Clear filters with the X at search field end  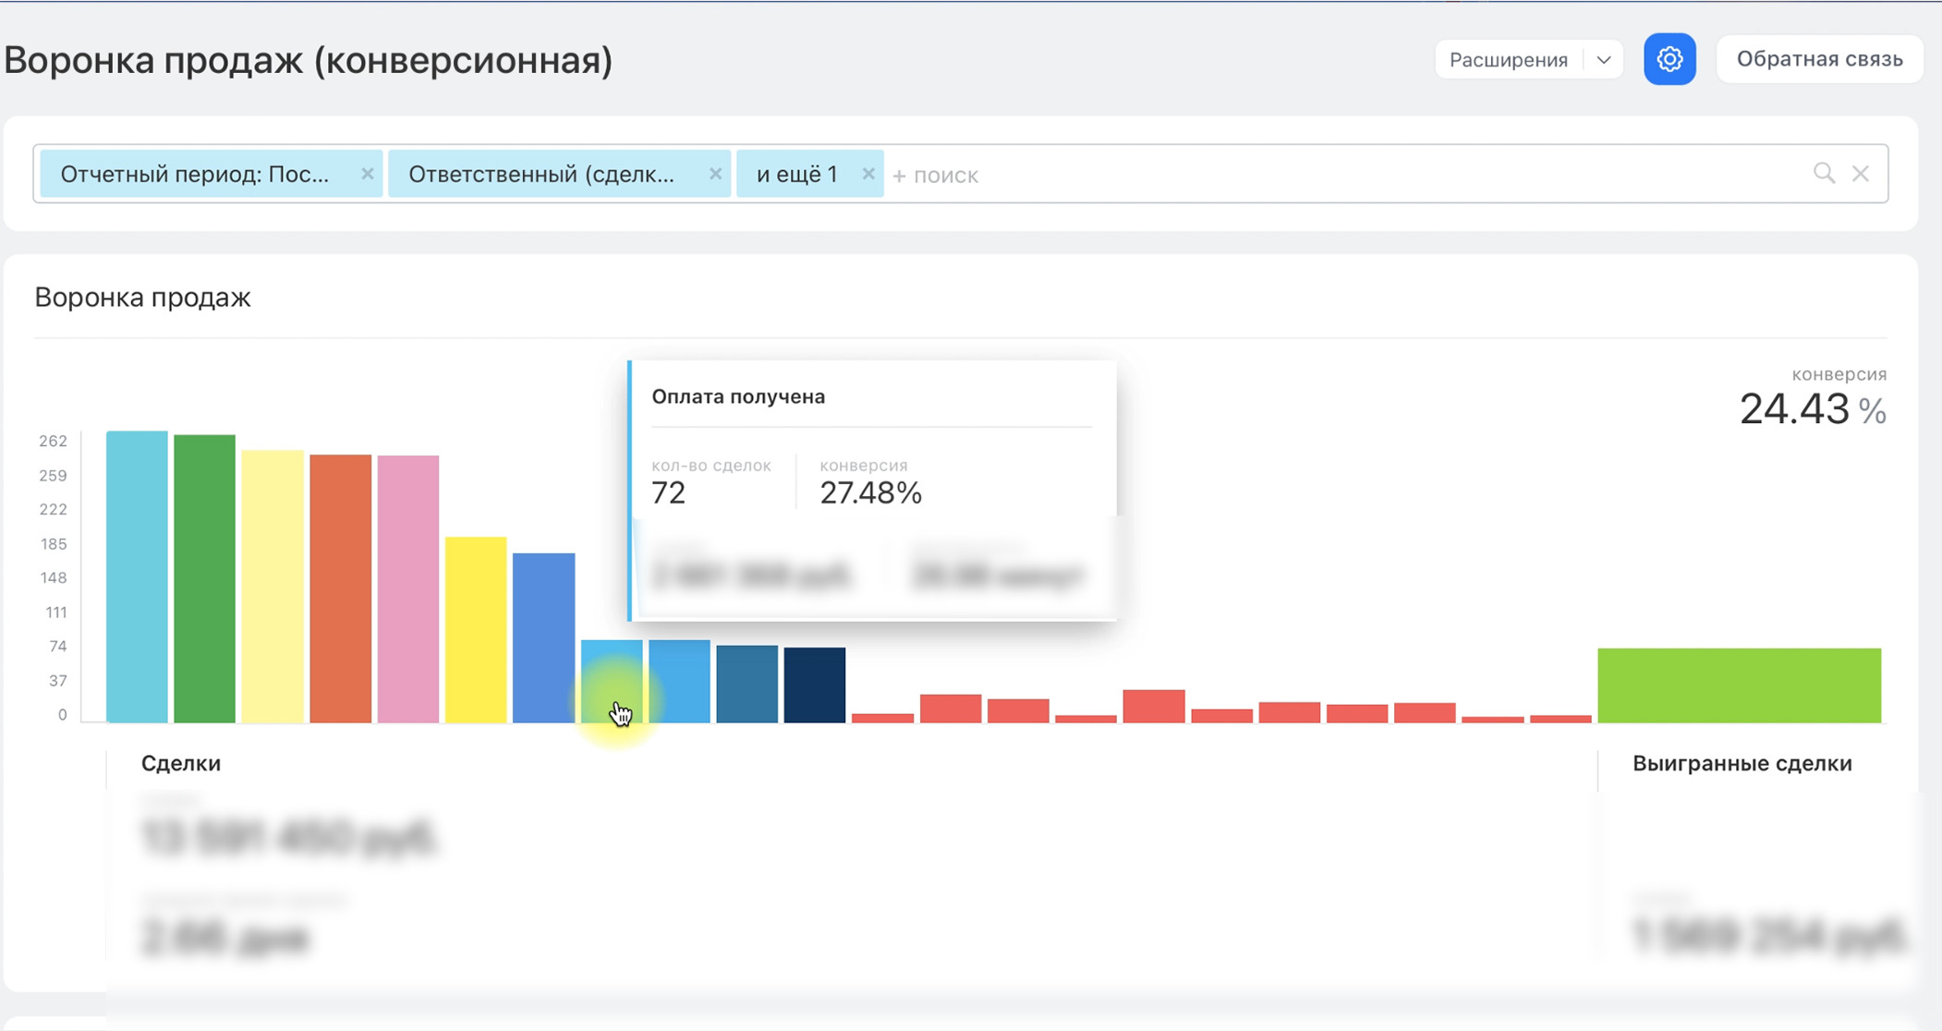(1861, 173)
